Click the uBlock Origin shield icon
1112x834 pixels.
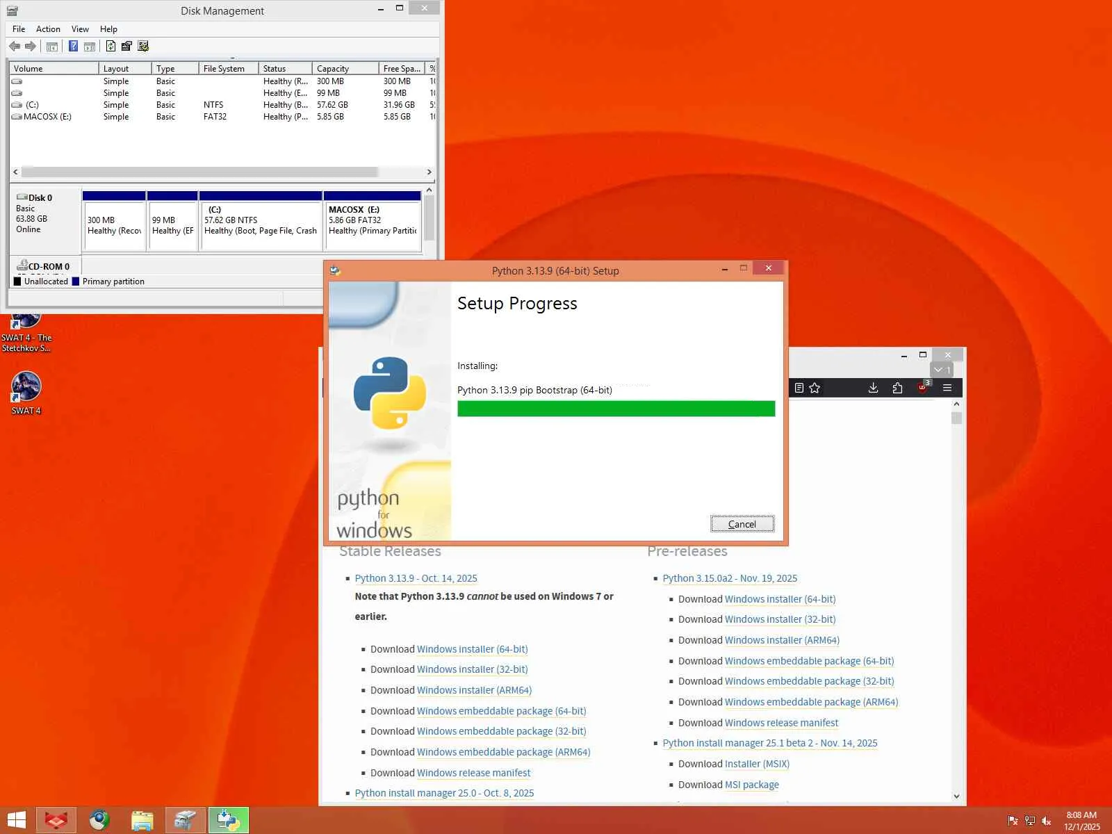(923, 387)
